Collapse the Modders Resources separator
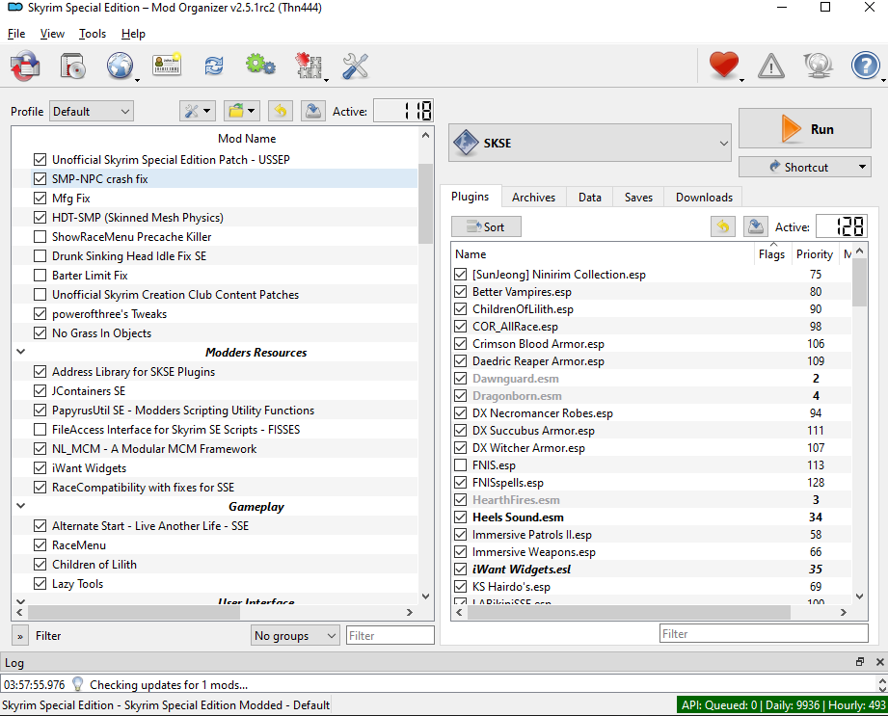The width and height of the screenshot is (888, 716). 21,353
